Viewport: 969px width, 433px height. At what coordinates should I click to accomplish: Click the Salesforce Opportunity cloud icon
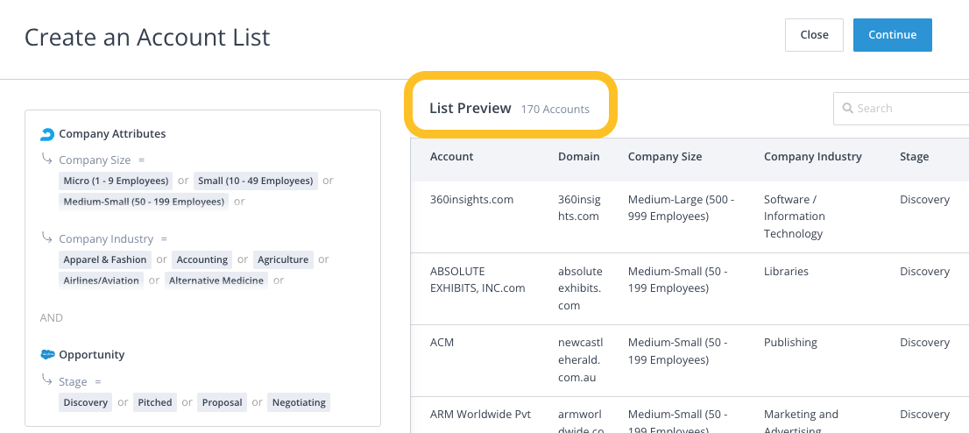[x=47, y=355]
